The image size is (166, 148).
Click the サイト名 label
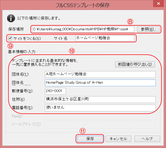coord(61,38)
